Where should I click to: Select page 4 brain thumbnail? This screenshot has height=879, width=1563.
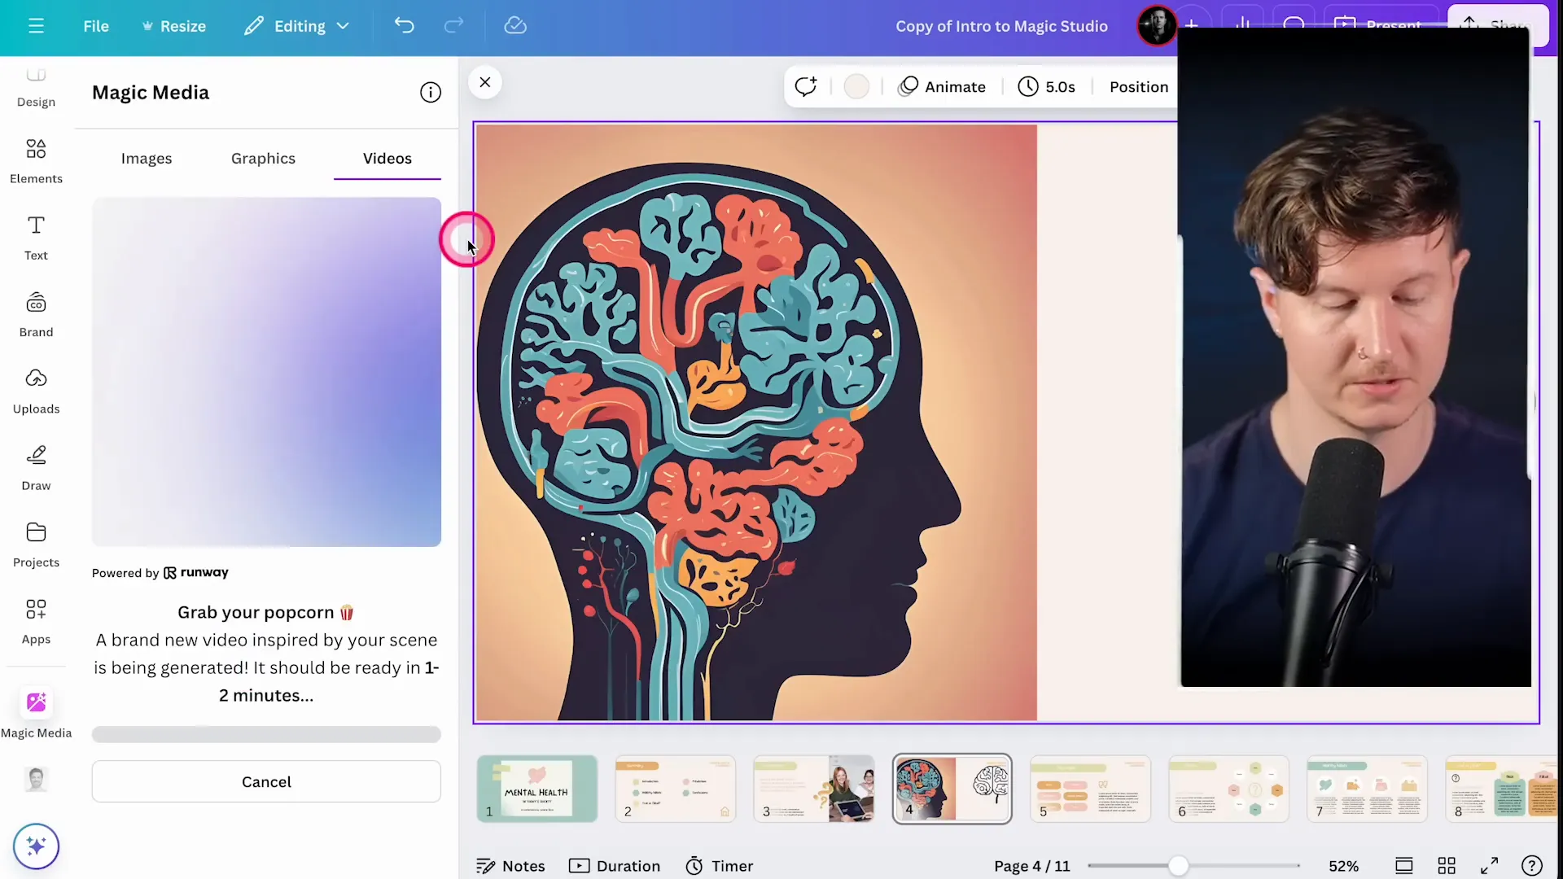[x=952, y=788]
